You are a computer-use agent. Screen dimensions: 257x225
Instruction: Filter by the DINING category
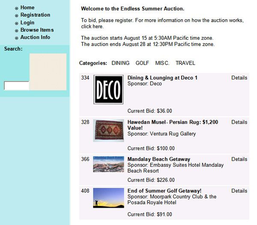(120, 63)
